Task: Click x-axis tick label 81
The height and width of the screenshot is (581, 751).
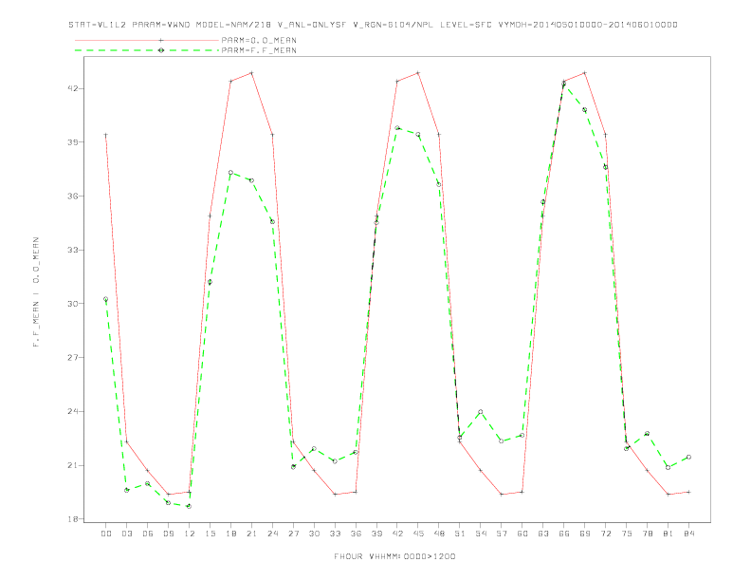Action: [669, 534]
